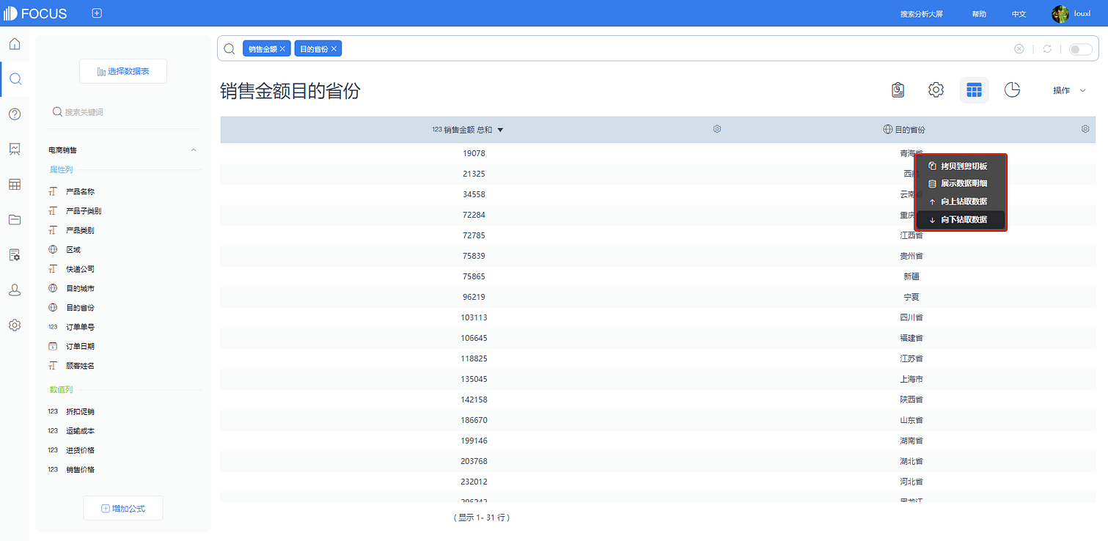
Task: Click the 贵州省 province cell
Action: pyautogui.click(x=911, y=256)
